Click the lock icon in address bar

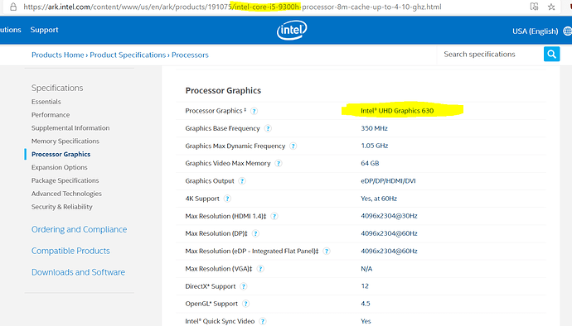(x=13, y=7)
